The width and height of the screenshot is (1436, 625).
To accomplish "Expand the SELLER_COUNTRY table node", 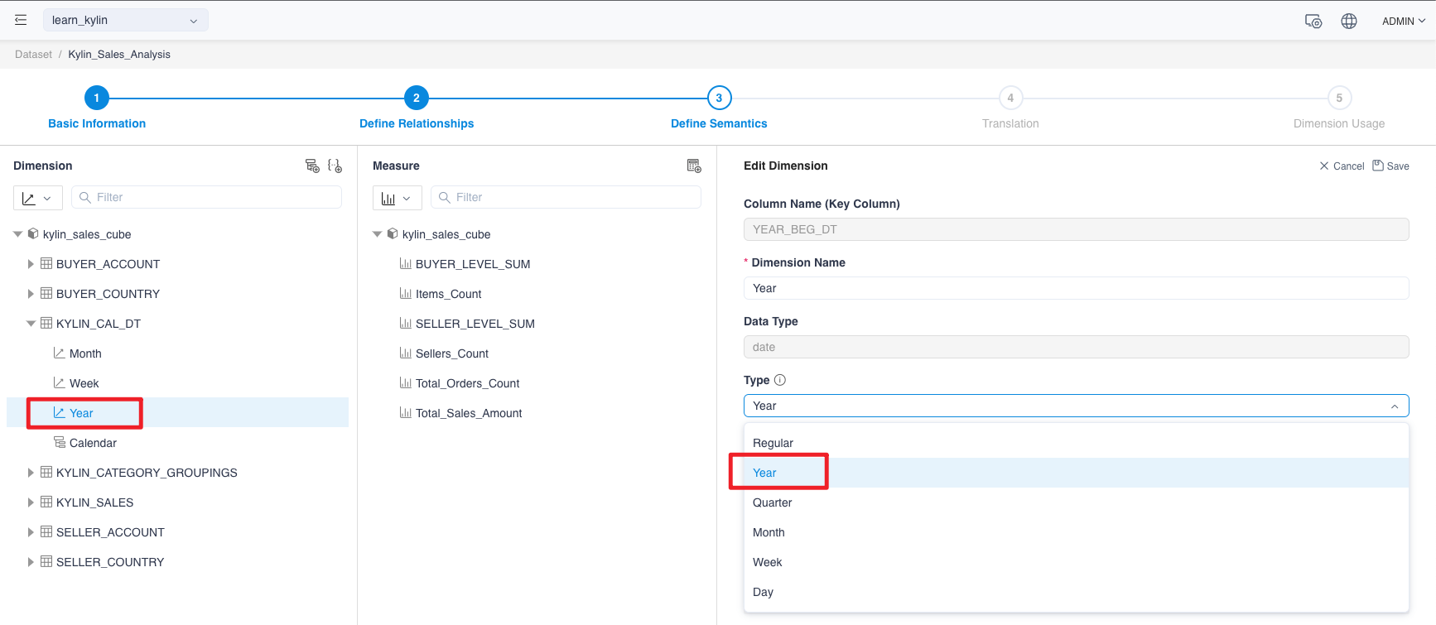I will coord(31,562).
